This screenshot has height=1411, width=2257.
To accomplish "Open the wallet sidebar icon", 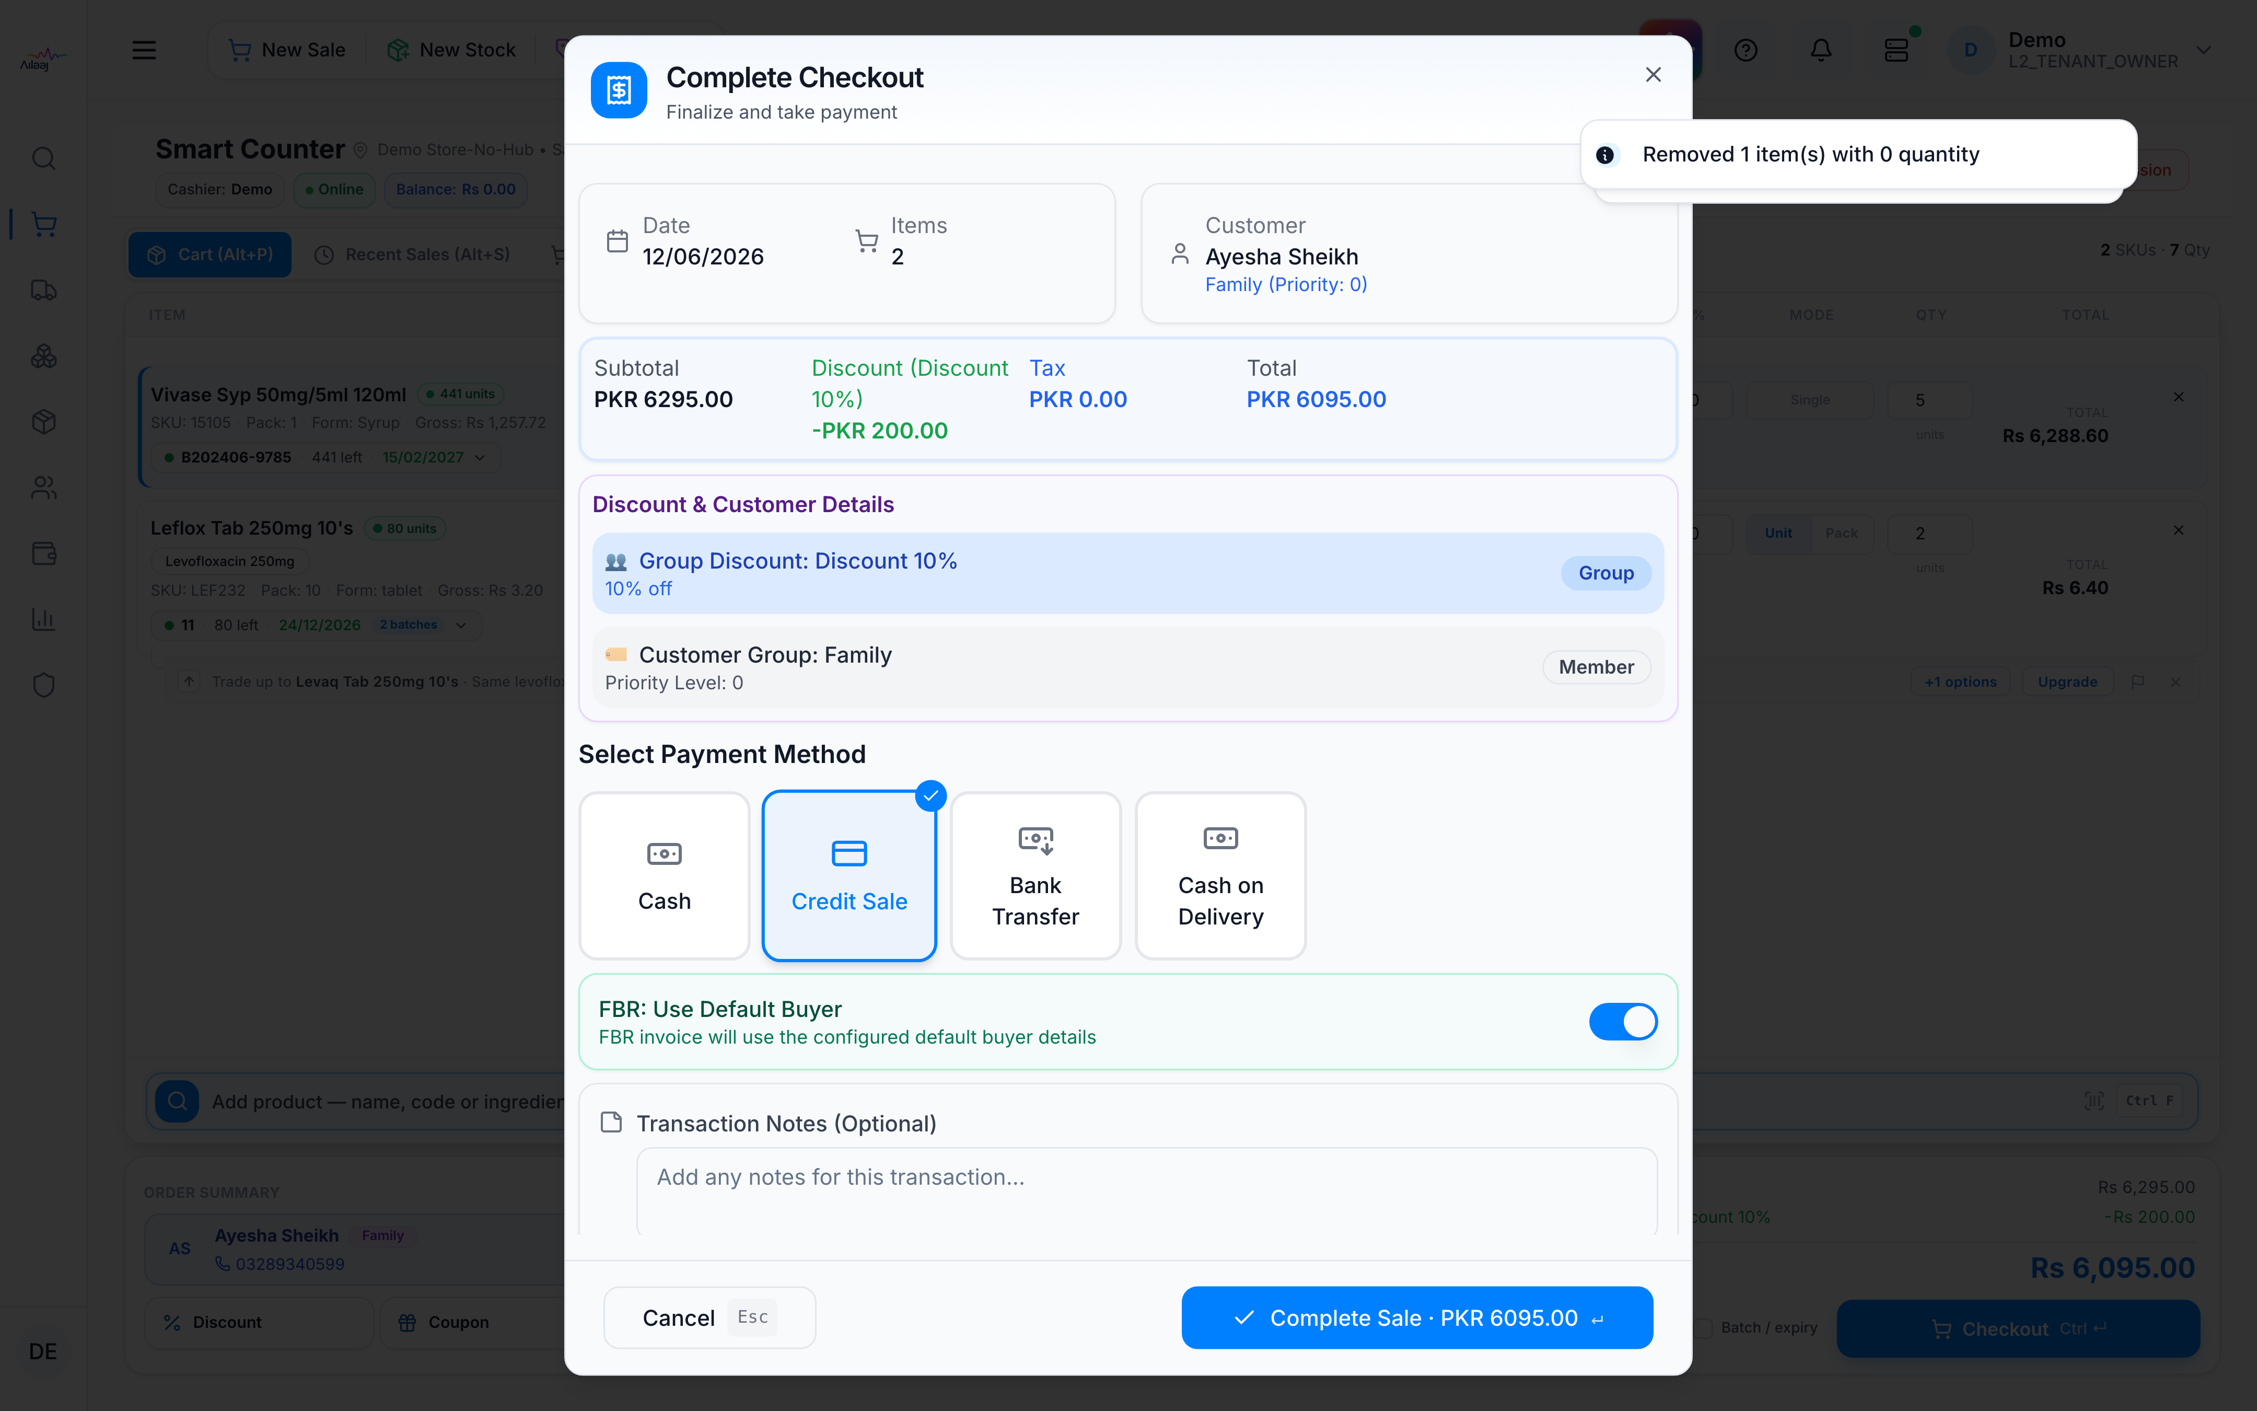I will [44, 553].
